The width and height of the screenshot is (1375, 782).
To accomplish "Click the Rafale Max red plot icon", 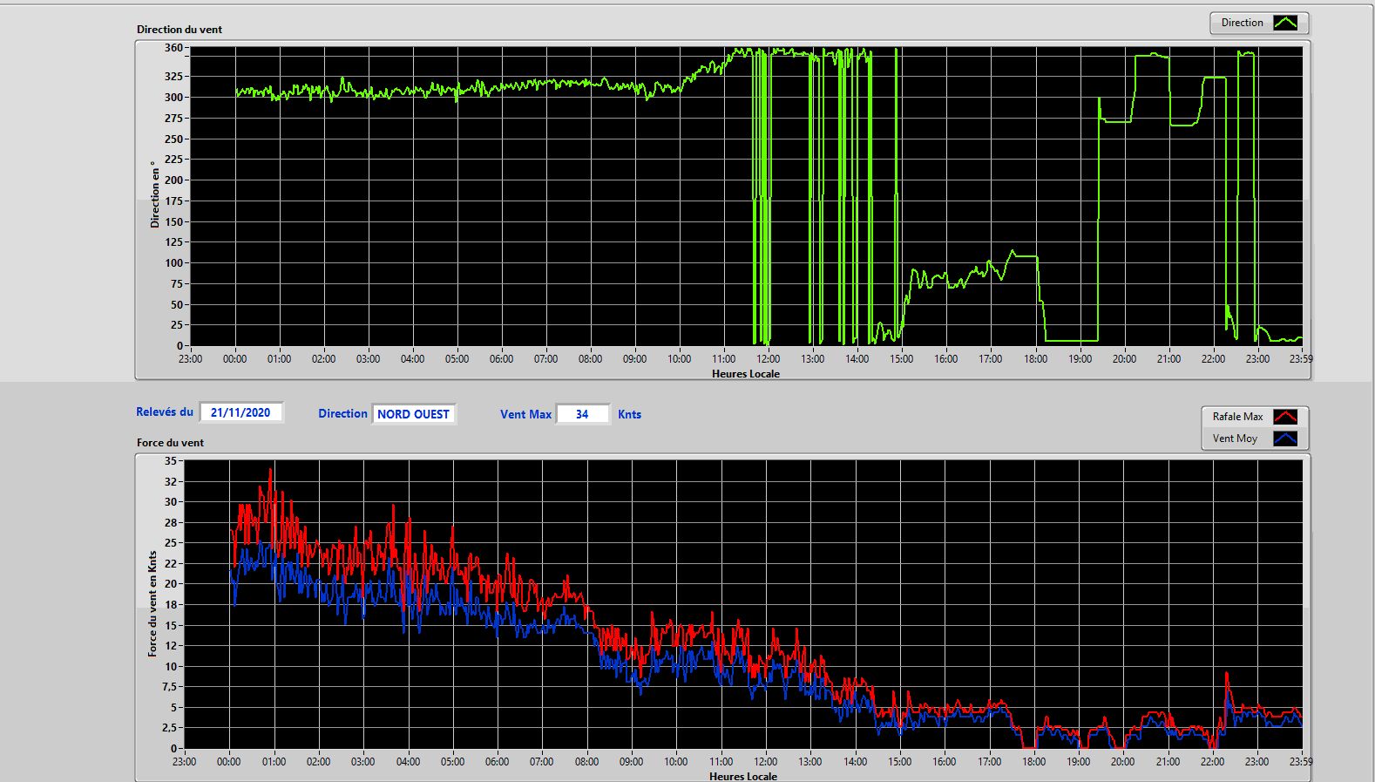I will (x=1285, y=417).
